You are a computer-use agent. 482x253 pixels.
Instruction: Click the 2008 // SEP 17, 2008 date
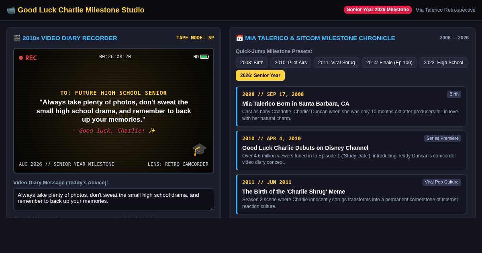pyautogui.click(x=273, y=94)
